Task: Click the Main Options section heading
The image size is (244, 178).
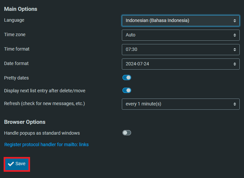Action: [x=20, y=9]
